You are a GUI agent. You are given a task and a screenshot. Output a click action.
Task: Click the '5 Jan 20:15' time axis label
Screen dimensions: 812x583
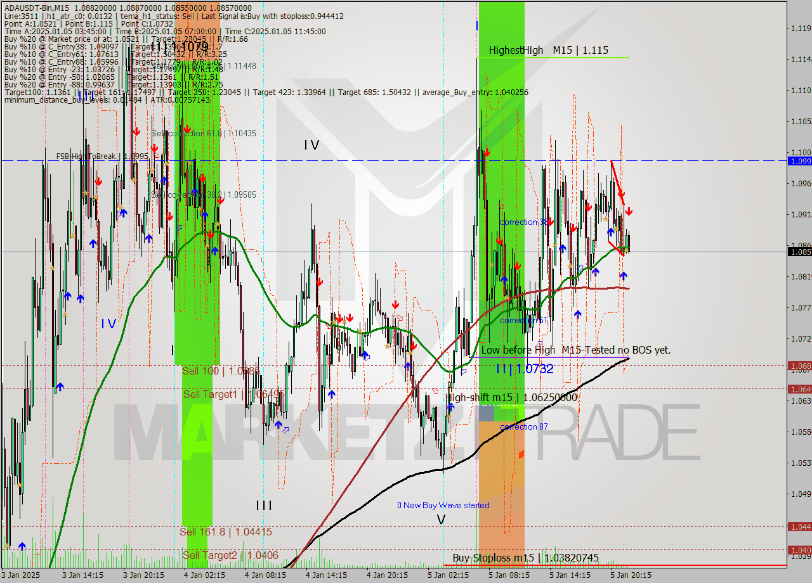tap(631, 575)
